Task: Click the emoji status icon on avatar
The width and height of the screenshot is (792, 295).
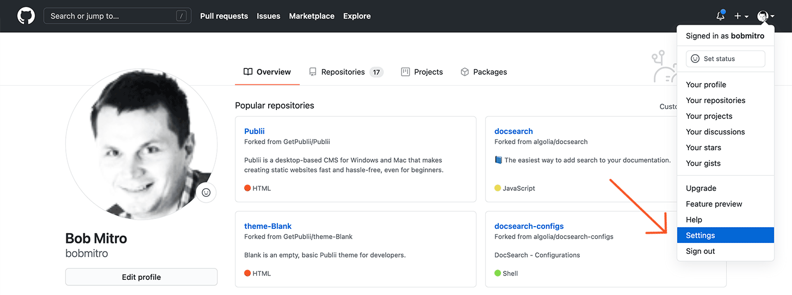Action: [206, 193]
